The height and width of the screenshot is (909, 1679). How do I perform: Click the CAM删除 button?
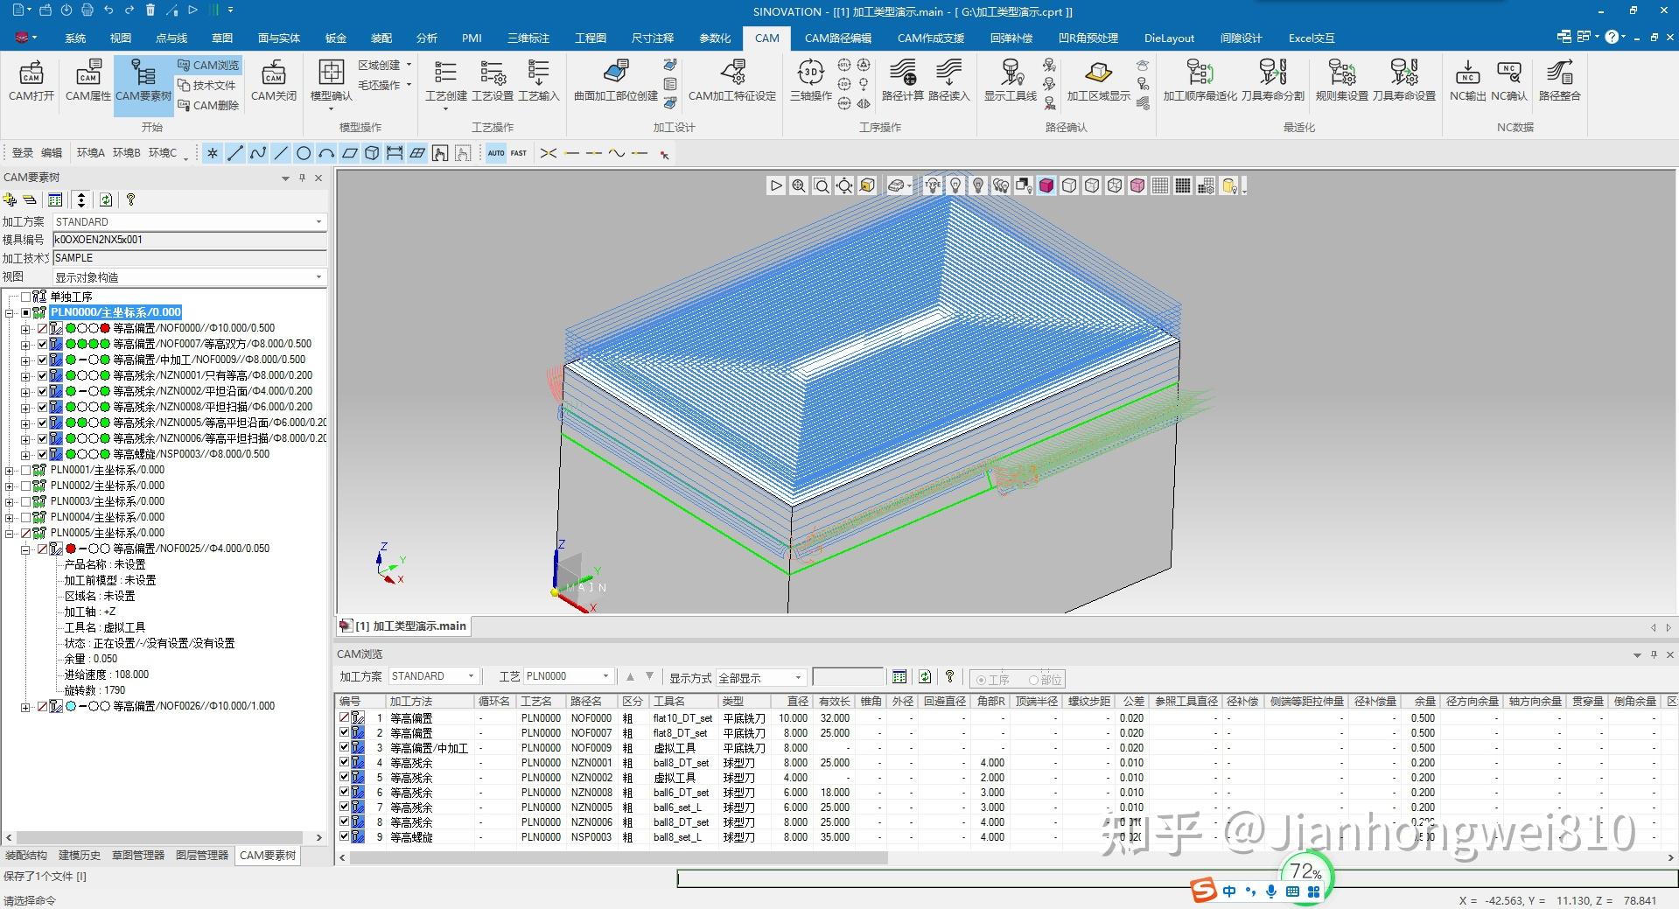tap(208, 105)
